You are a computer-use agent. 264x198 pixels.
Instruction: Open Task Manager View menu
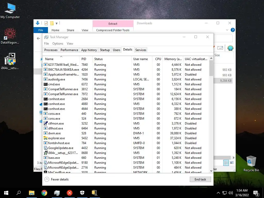(x=70, y=43)
